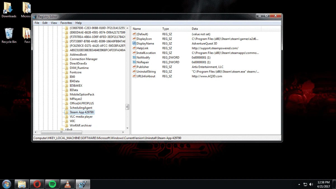Click the binary DWORD icon beside NoRepair
This screenshot has width=336, height=189.
134,62
